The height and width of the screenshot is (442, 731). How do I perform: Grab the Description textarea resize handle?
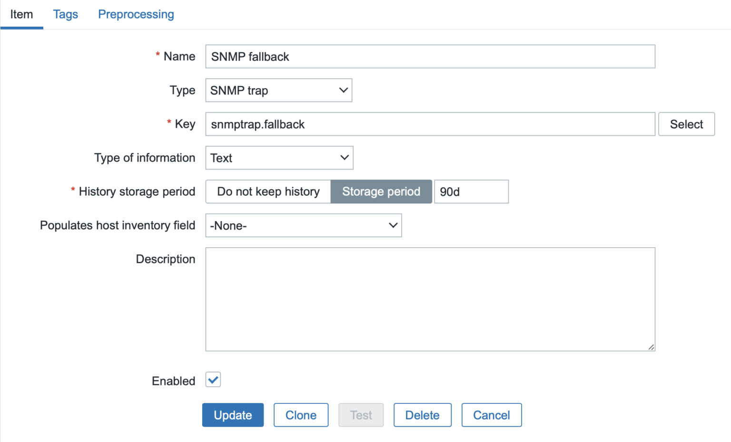(x=651, y=348)
